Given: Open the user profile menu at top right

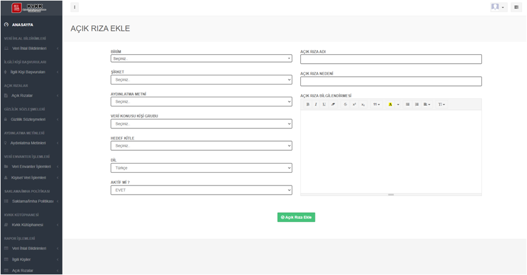Looking at the screenshot, I should tap(498, 7).
